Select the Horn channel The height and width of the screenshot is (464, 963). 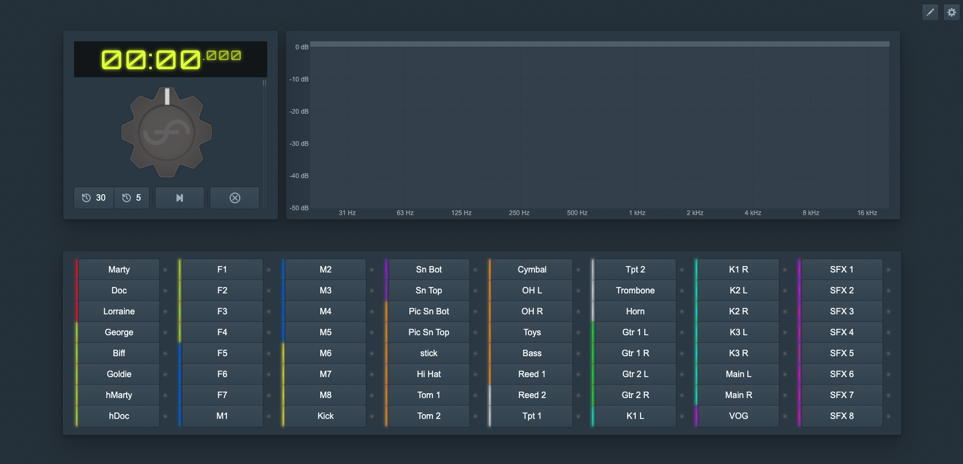click(x=635, y=311)
